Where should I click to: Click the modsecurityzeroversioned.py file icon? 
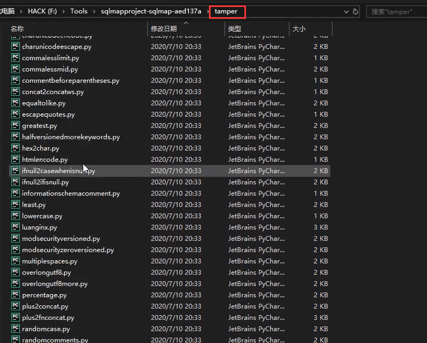tap(15, 250)
